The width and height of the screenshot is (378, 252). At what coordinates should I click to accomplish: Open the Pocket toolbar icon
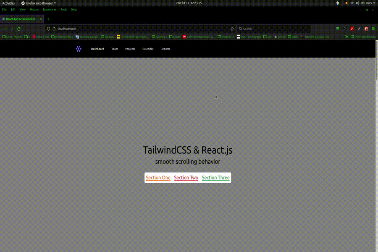pyautogui.click(x=338, y=29)
